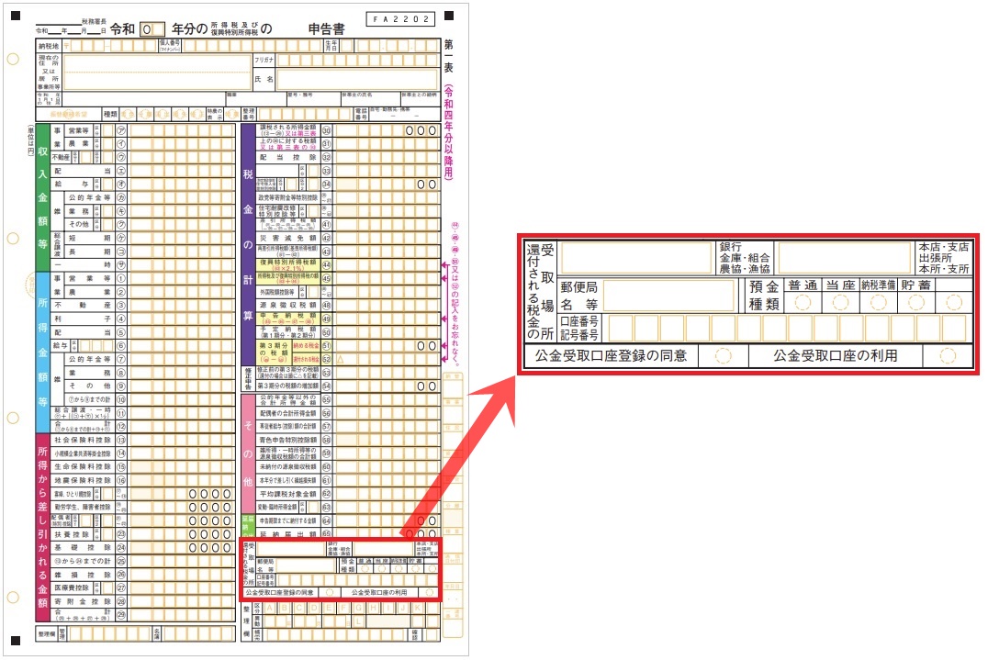
Task: Click the 基礎控除 row label
Action: tap(82, 547)
